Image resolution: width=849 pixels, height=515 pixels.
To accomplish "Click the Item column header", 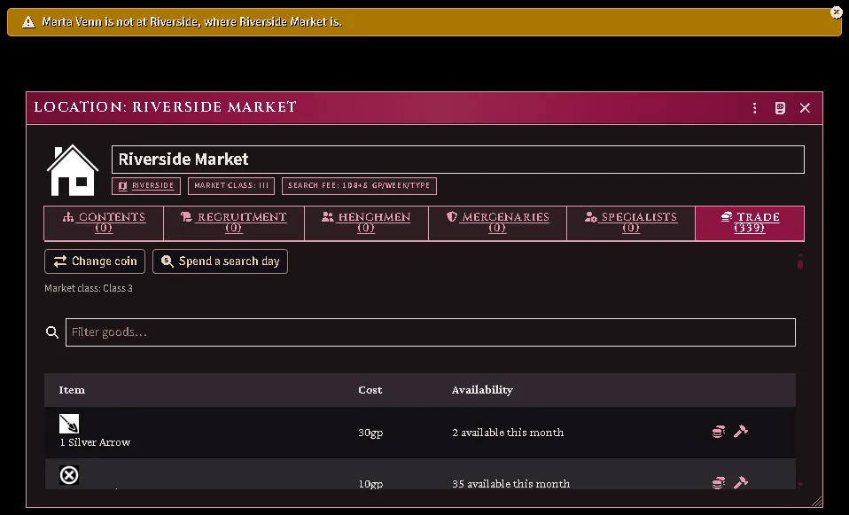I will click(x=72, y=390).
